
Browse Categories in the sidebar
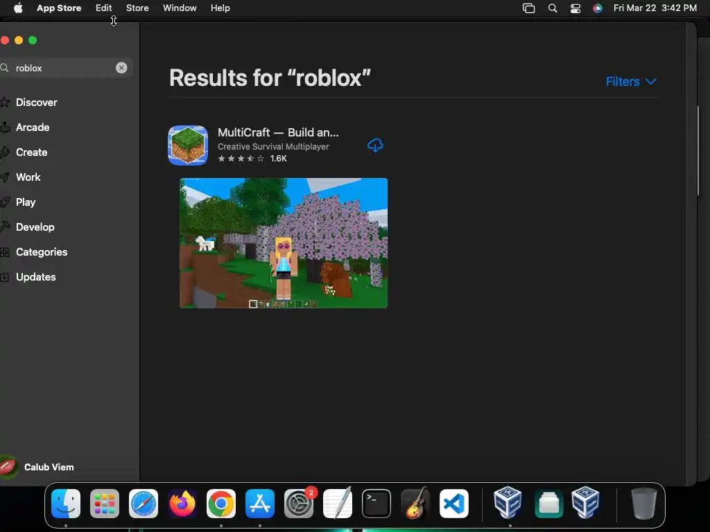click(41, 251)
